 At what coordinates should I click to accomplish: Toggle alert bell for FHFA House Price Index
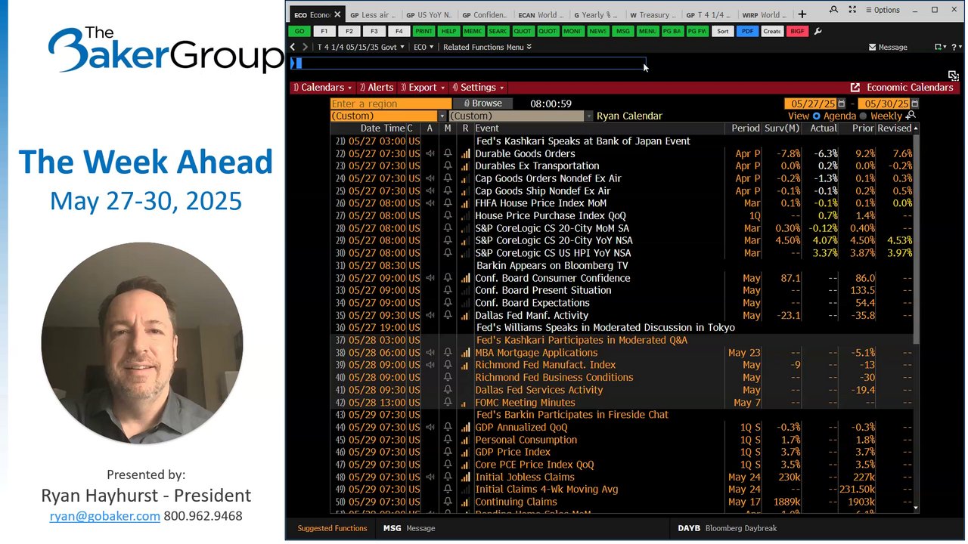coord(448,203)
